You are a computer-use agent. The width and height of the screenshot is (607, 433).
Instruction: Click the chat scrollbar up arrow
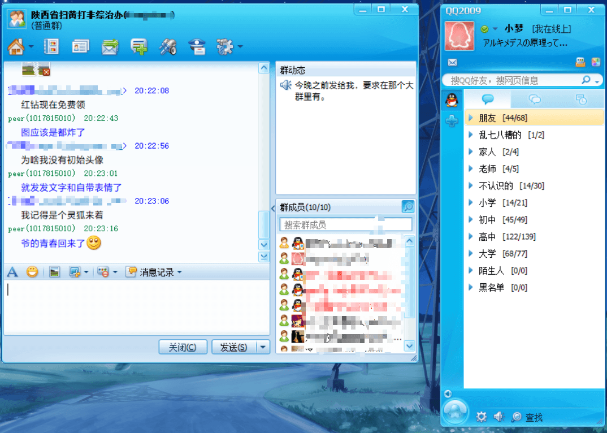pos(263,68)
